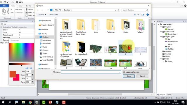Viewport: 187px width, 105px height.
Task: Click the Copy icon in ribbon
Action: [8, 12]
